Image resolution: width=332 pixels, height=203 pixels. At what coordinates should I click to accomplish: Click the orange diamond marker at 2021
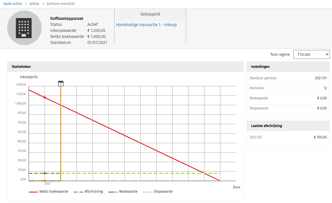(x=45, y=181)
